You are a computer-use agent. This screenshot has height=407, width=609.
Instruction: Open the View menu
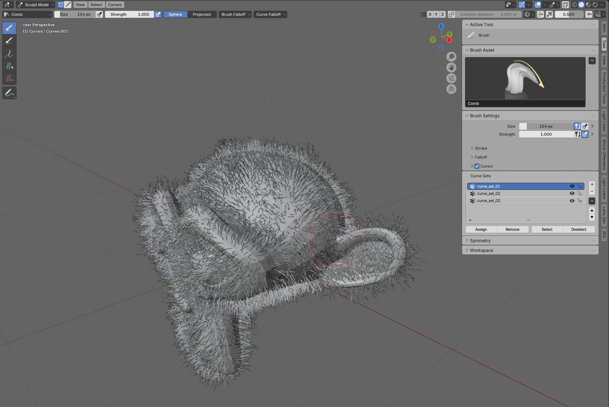pyautogui.click(x=80, y=5)
